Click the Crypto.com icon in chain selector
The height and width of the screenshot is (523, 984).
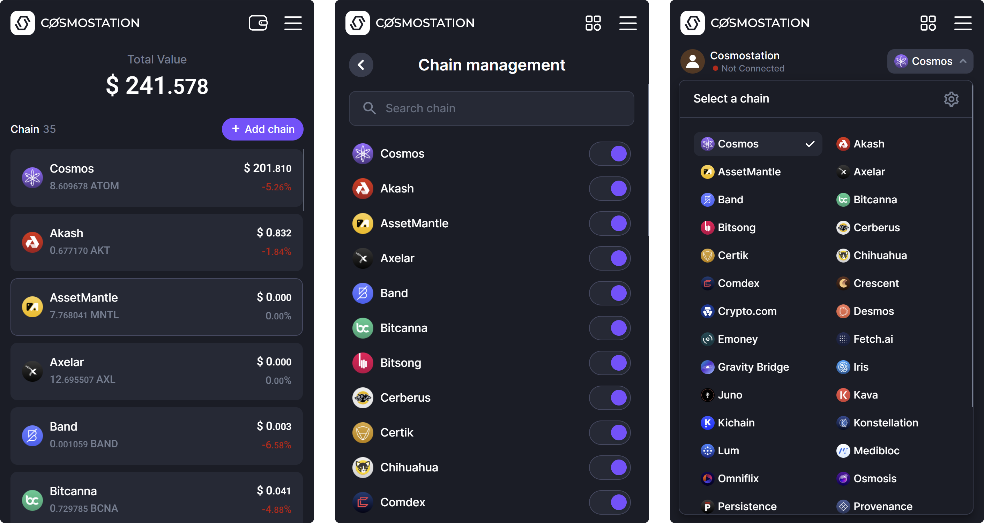(x=707, y=311)
